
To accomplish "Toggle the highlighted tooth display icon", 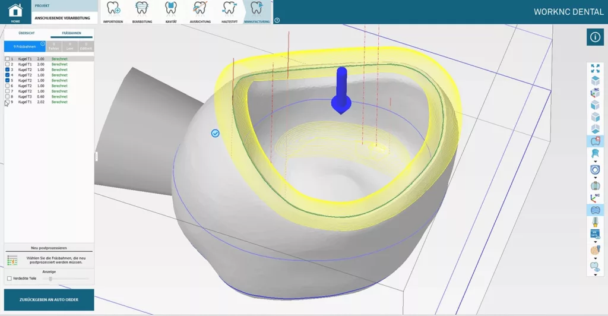I will coord(595,141).
